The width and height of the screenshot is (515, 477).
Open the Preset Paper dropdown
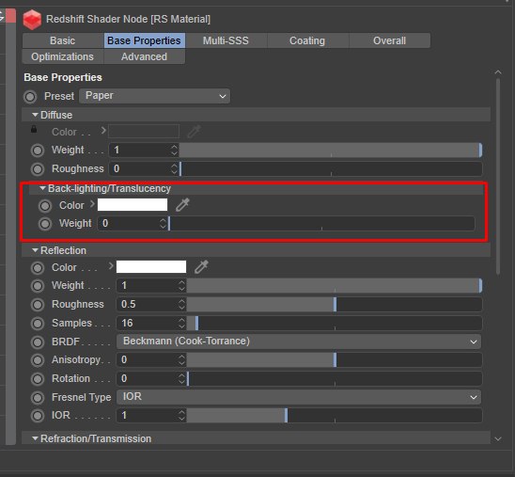tap(154, 96)
